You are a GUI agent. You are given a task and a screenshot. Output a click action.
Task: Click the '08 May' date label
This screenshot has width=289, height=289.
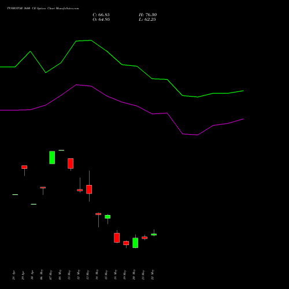(x=60, y=275)
